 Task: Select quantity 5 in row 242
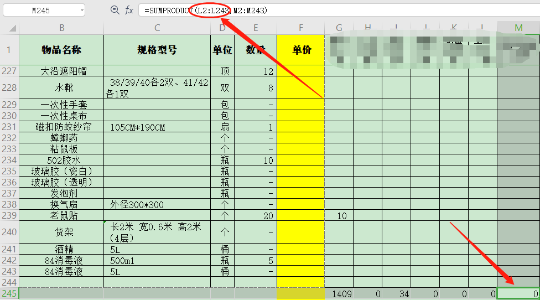(256, 260)
